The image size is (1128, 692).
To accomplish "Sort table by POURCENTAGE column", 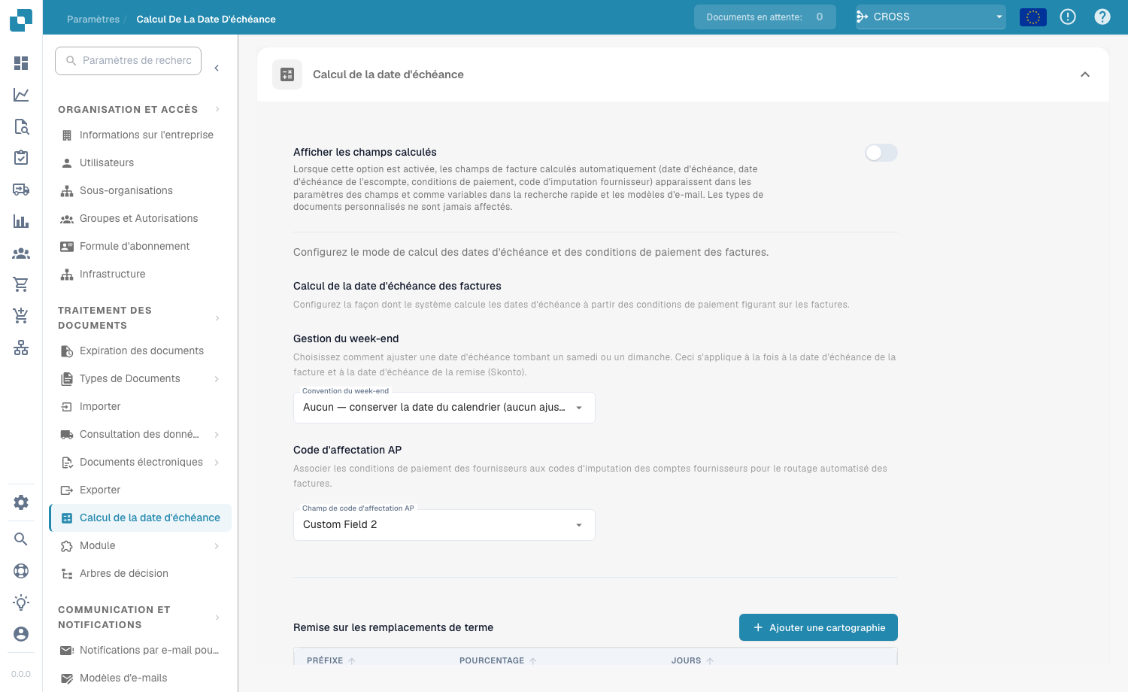I will pos(498,660).
